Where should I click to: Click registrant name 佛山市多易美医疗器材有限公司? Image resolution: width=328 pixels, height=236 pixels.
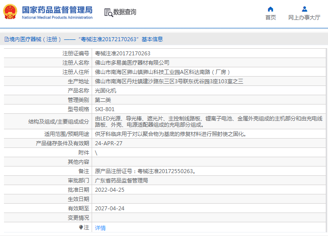coord(132,63)
